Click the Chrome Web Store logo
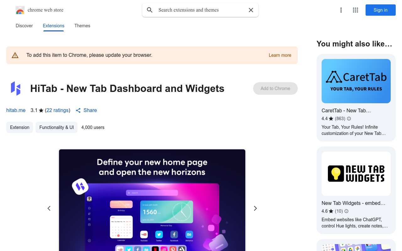The height and width of the screenshot is (251, 402). click(20, 10)
